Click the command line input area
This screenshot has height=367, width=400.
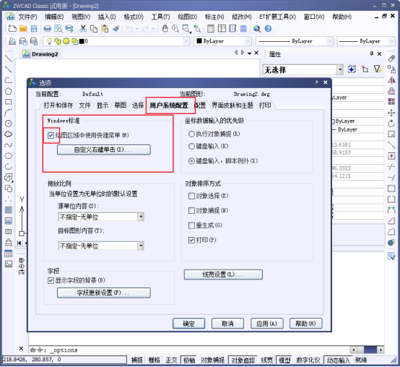(x=188, y=350)
